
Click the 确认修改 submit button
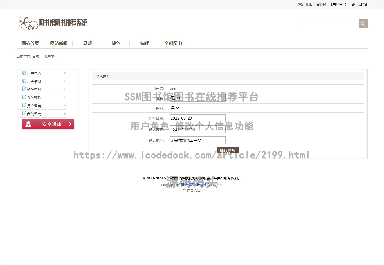tap(228, 150)
